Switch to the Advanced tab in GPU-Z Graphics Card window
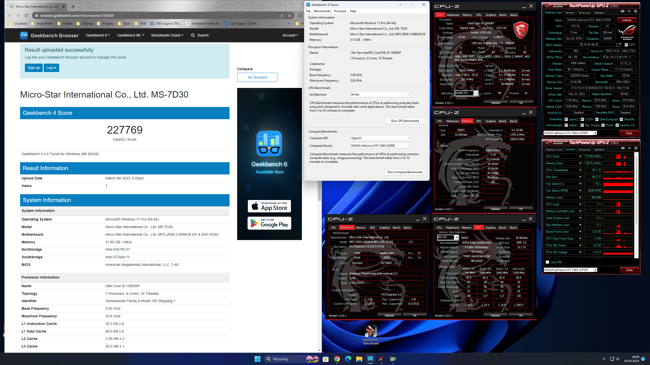Screen dimensions: 650x365 tap(584, 12)
